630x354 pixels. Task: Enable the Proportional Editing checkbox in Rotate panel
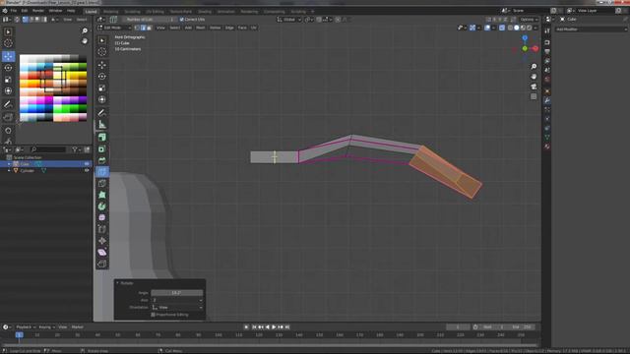pos(154,315)
